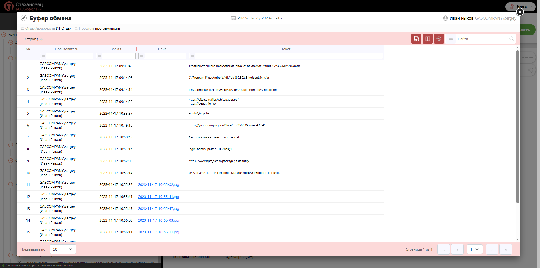The height and width of the screenshot is (268, 540).
Task: Open file 2023-11-17_10-56-11.jpg
Action: click(158, 232)
